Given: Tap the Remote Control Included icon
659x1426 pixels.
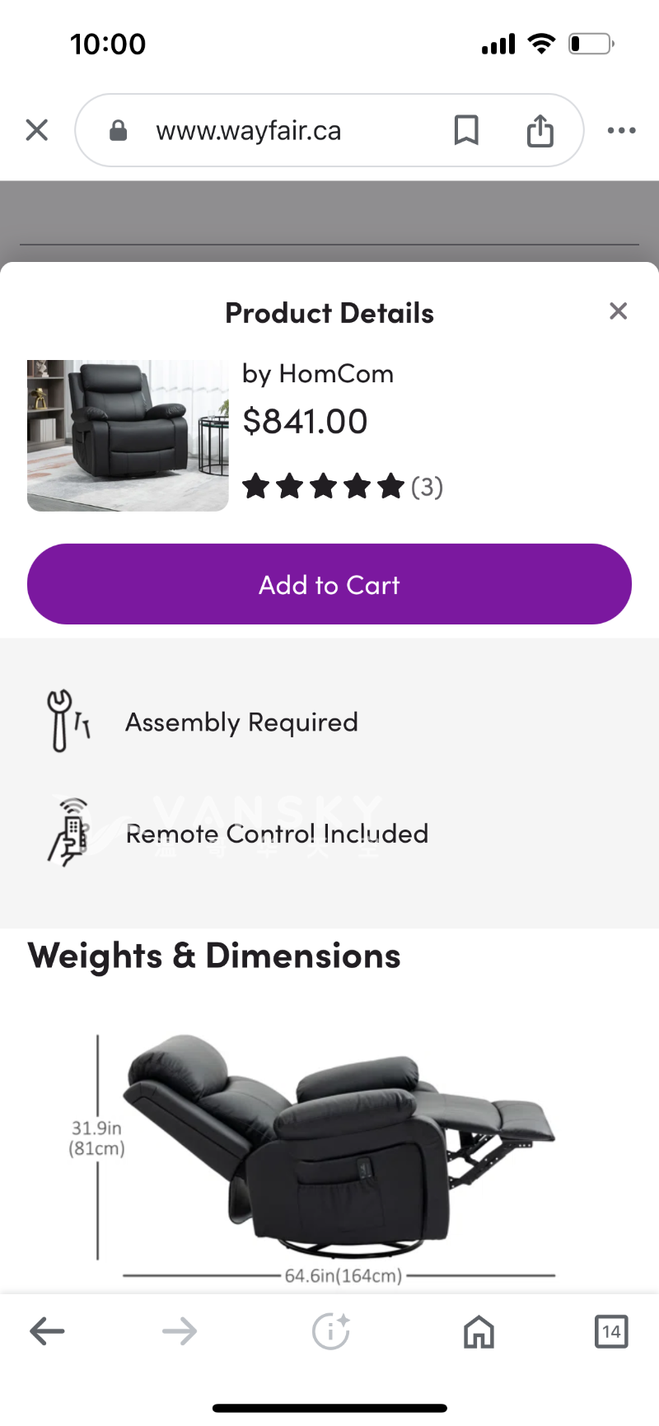Looking at the screenshot, I should point(69,832).
